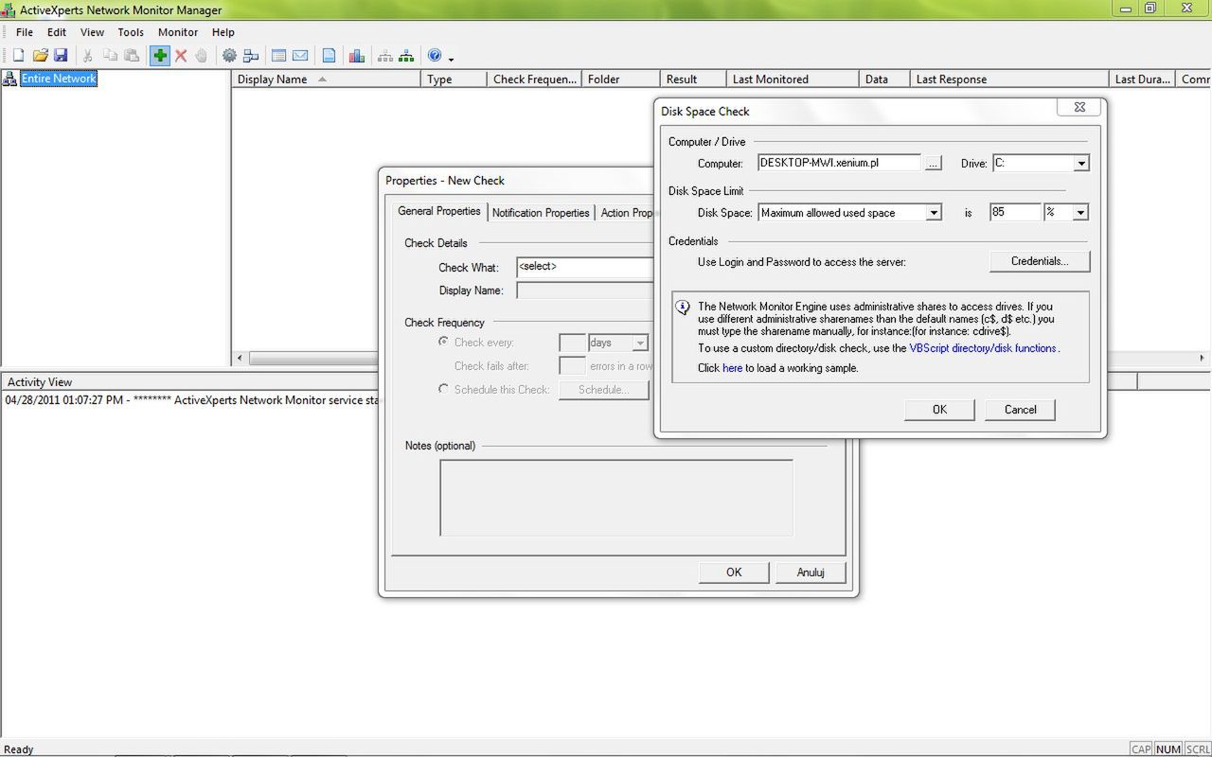
Task: Open the Help menu
Action: click(x=223, y=32)
